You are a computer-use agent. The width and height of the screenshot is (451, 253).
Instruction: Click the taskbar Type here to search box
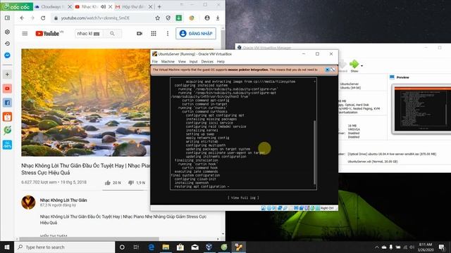click(64, 247)
